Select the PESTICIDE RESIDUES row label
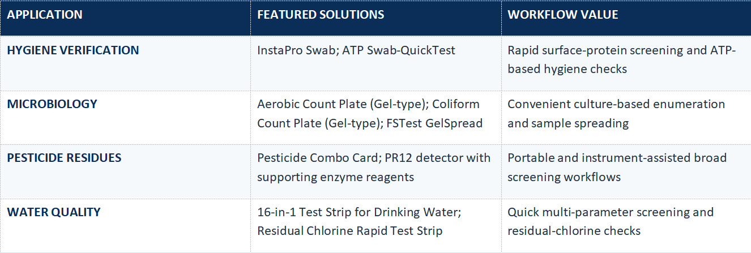Viewport: 751px width, 253px height. pyautogui.click(x=64, y=158)
